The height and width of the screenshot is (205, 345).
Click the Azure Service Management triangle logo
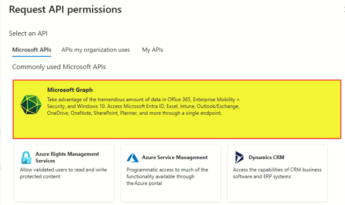tap(132, 157)
